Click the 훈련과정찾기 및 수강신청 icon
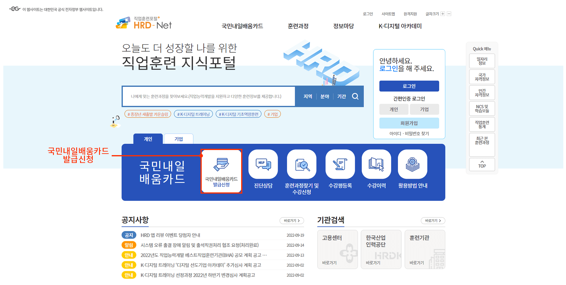The height and width of the screenshot is (285, 566). [x=301, y=164]
